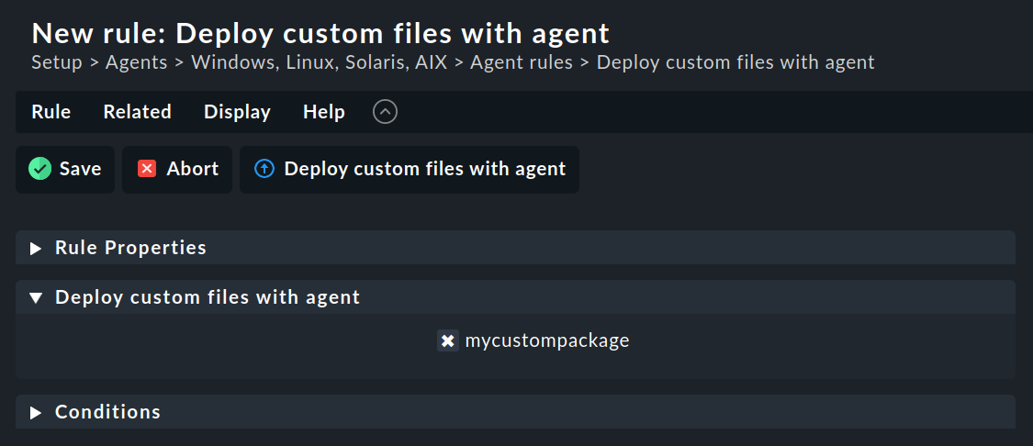The height and width of the screenshot is (446, 1033).
Task: Open the Related menu
Action: pyautogui.click(x=137, y=112)
